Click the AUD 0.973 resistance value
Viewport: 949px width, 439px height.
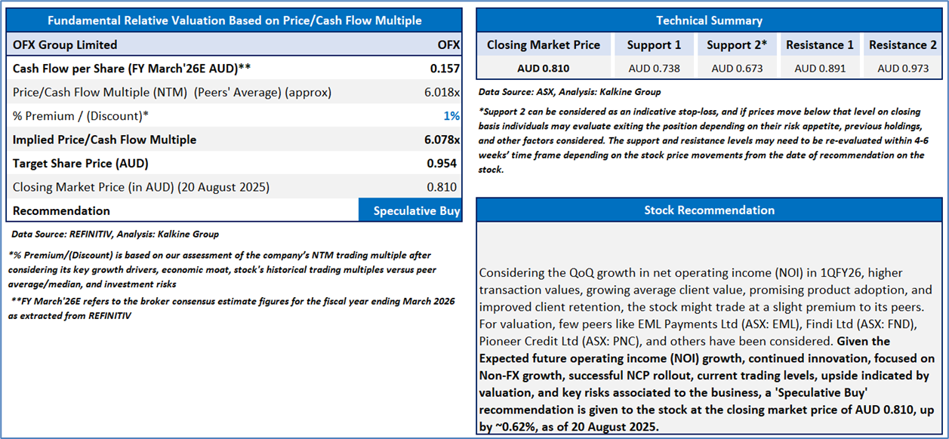coord(903,69)
